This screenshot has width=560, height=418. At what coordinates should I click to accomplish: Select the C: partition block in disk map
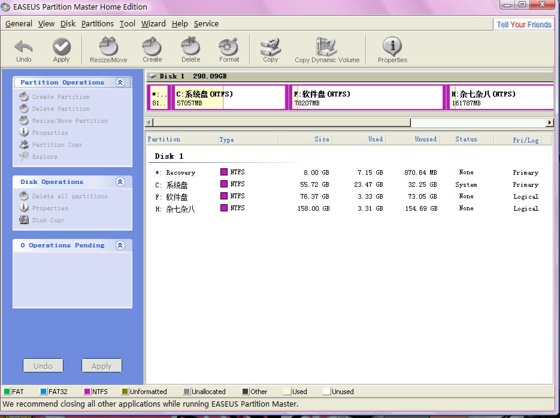click(x=229, y=98)
